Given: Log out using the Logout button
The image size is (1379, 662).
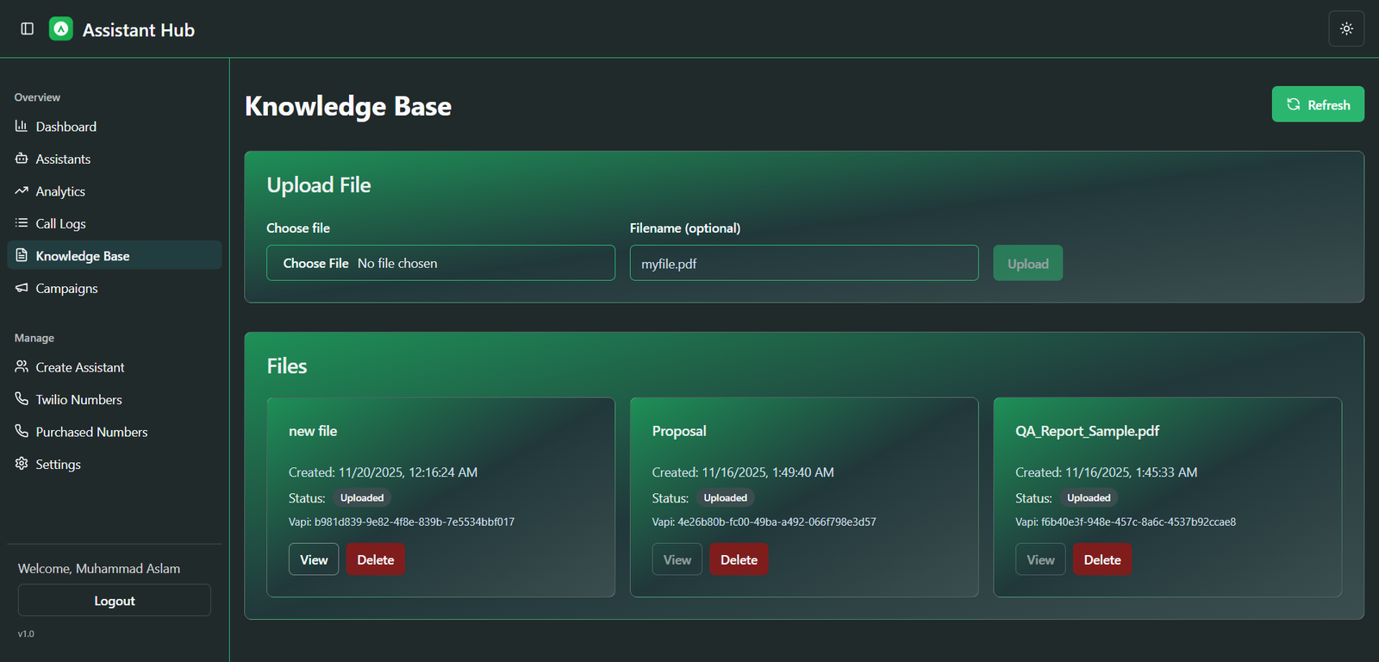Looking at the screenshot, I should [x=115, y=601].
